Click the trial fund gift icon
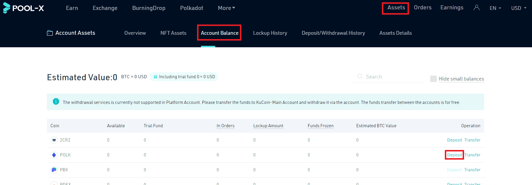This screenshot has width=532, height=185. pos(155,77)
